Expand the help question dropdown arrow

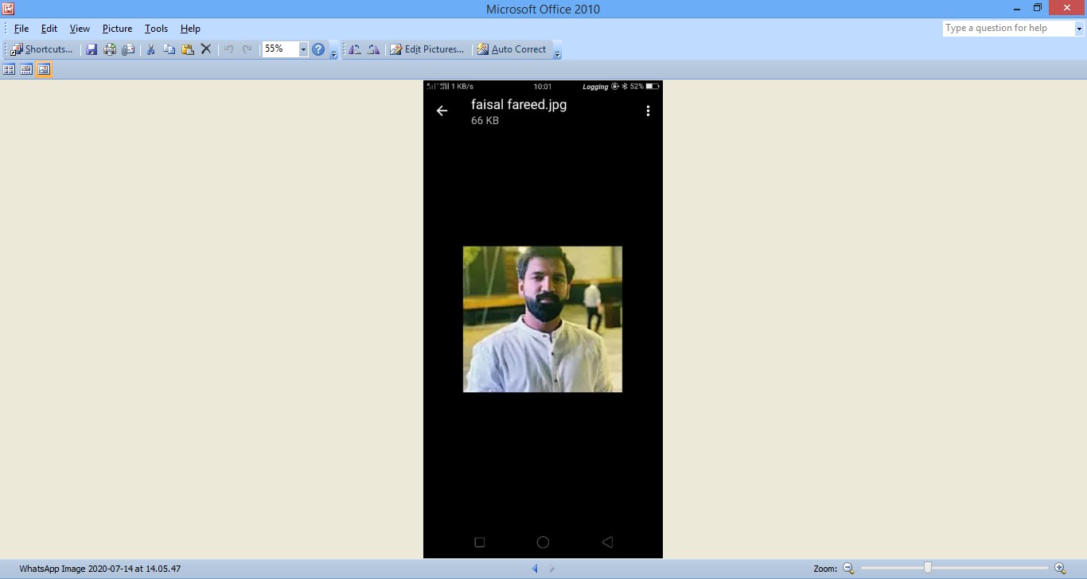[1080, 28]
